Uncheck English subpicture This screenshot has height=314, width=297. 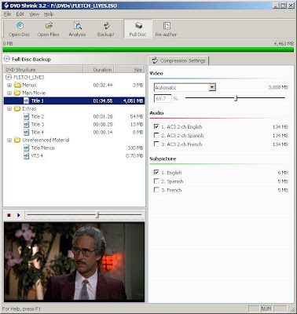[156, 173]
